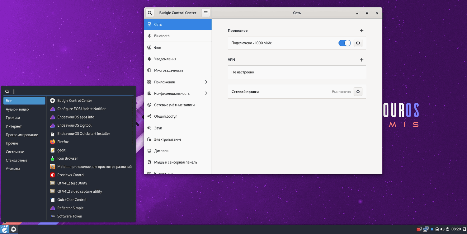This screenshot has width=467, height=234.
Task: Launch Qt V4L2 test Utility
Action: tap(90, 183)
